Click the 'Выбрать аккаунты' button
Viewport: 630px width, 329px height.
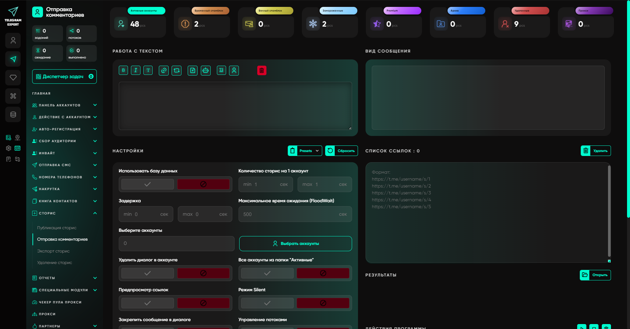pos(295,244)
